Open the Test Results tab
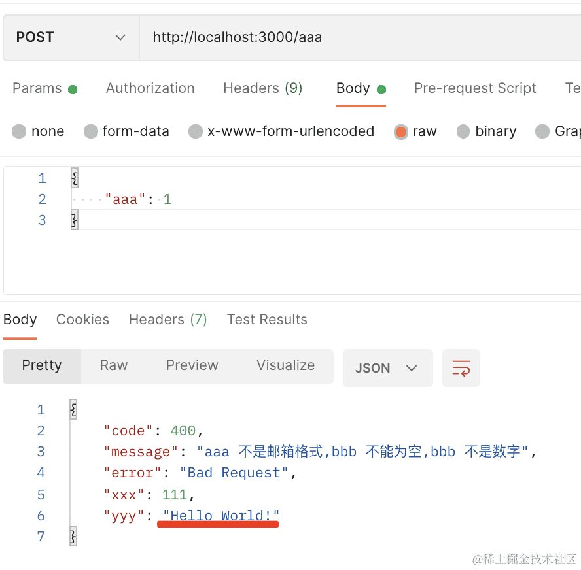The image size is (581, 570). pos(267,320)
